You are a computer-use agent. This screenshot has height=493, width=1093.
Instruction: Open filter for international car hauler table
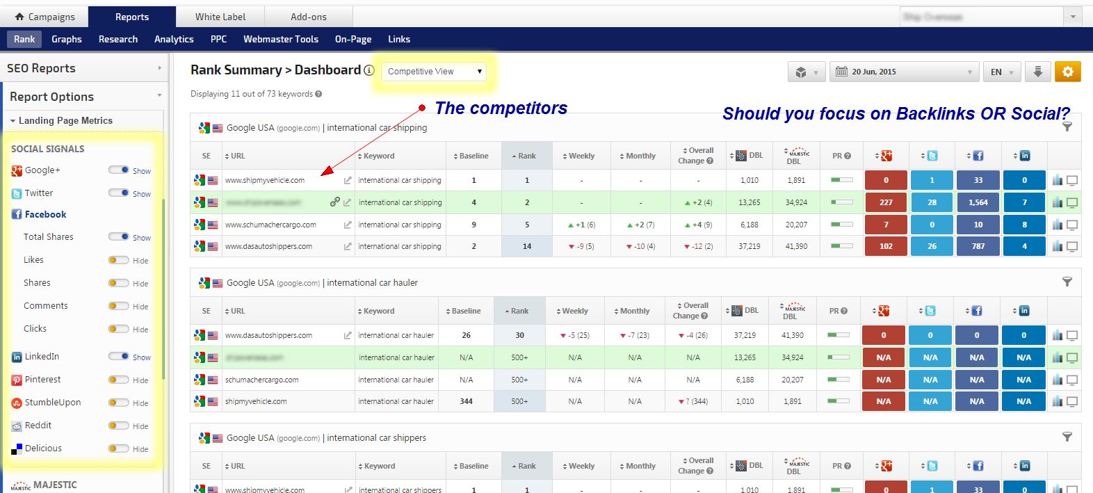point(1067,282)
